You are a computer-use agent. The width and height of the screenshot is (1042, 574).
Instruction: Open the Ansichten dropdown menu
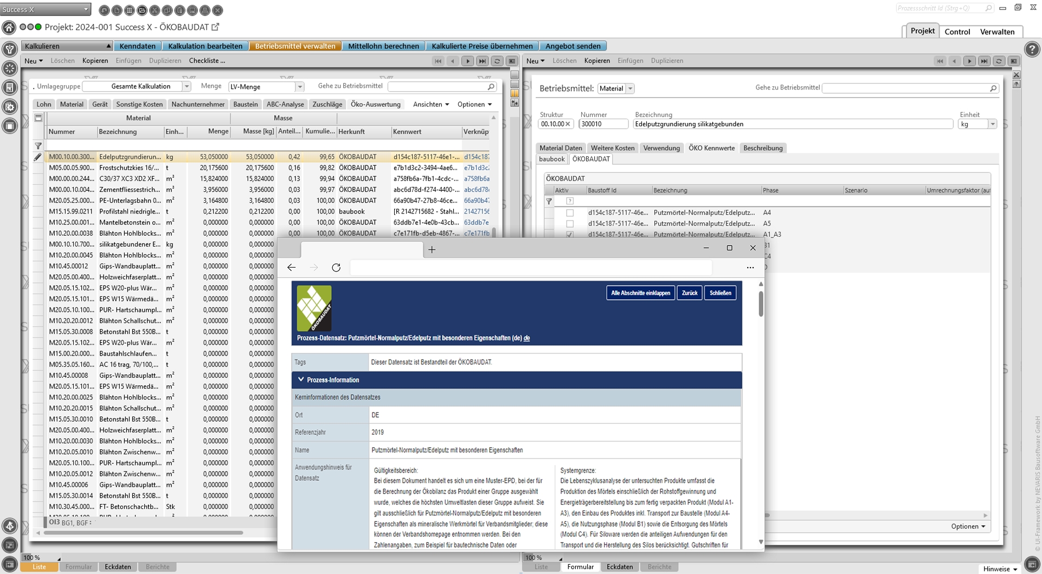click(431, 104)
